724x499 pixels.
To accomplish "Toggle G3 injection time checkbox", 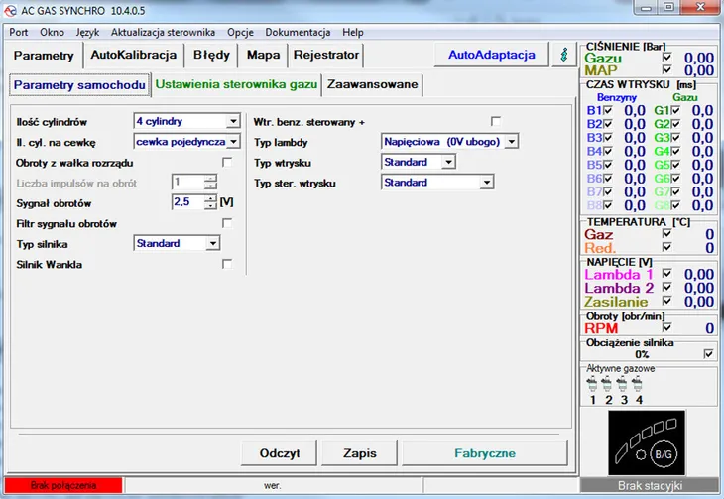I will pos(675,138).
